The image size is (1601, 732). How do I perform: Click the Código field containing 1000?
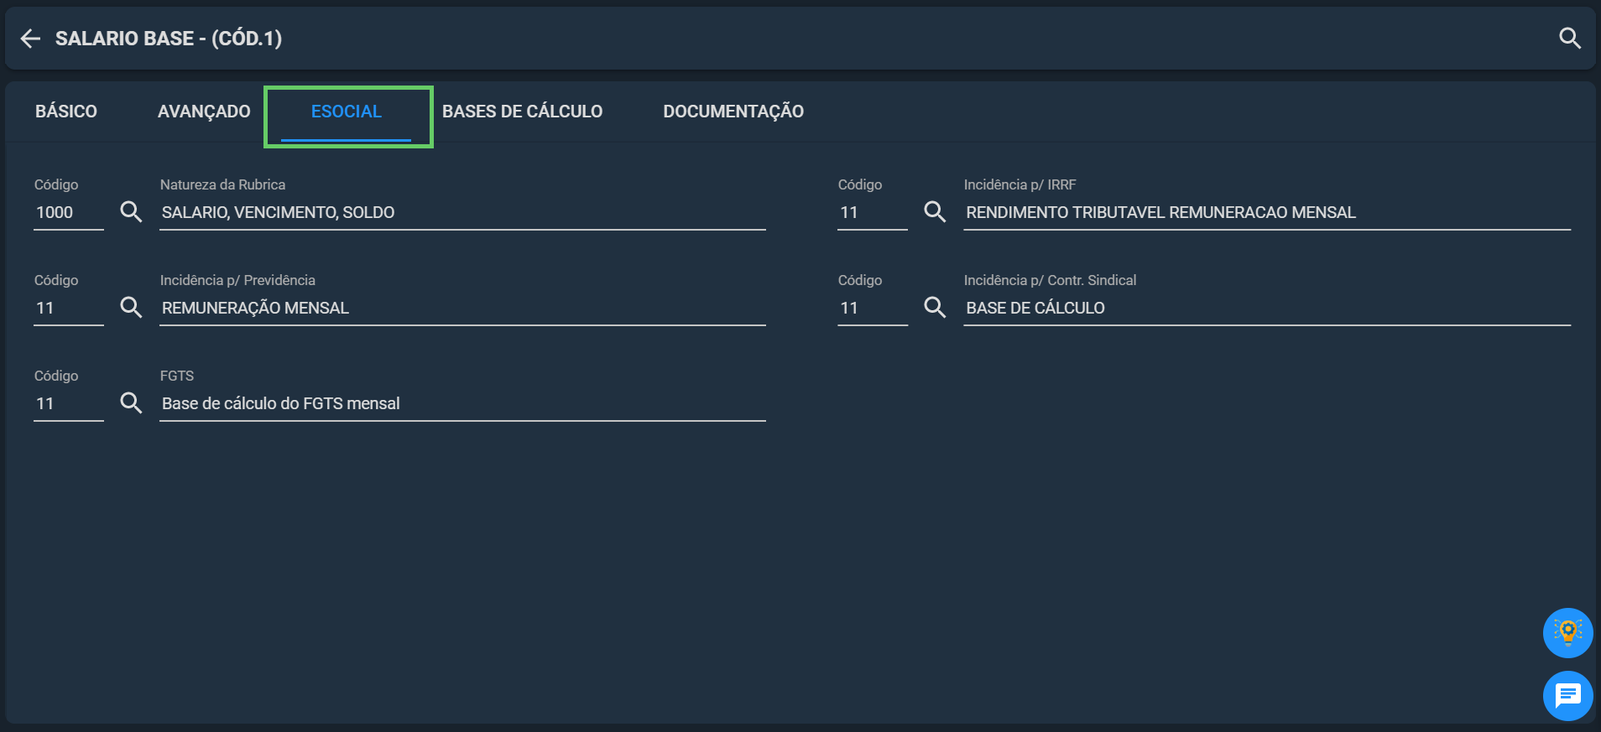[69, 213]
